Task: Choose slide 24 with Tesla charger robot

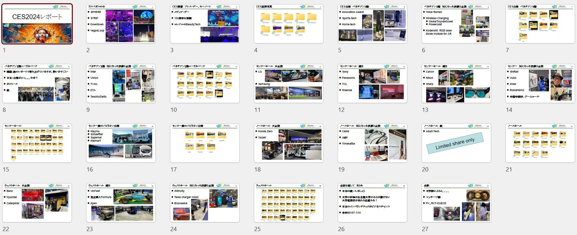Action: [205, 203]
